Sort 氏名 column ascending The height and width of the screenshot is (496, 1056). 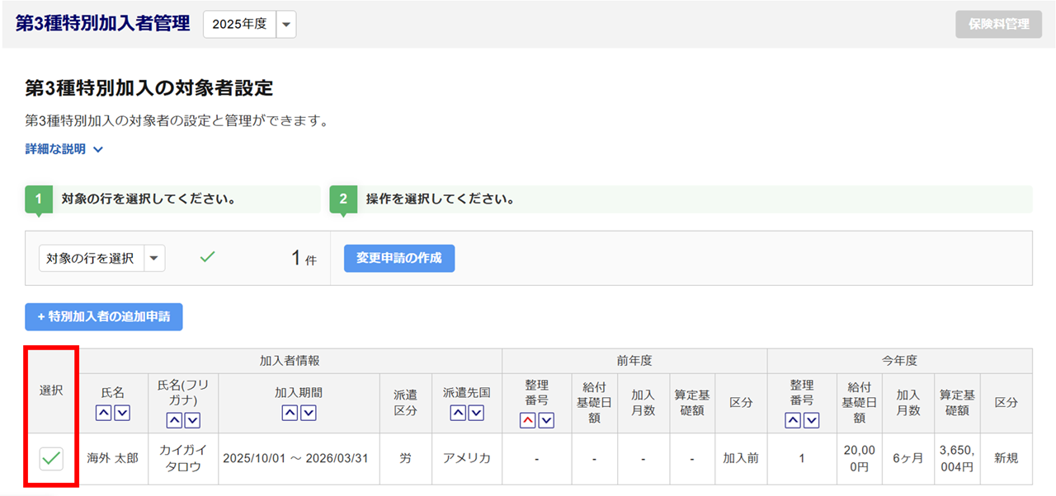[104, 414]
